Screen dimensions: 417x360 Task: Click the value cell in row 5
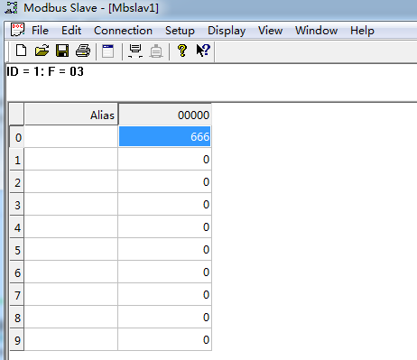(x=164, y=250)
